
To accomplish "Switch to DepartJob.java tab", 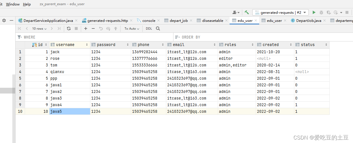I will tap(309, 20).
